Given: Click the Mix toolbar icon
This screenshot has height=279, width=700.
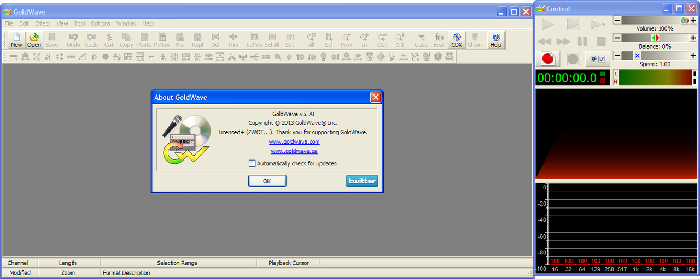Looking at the screenshot, I should tap(179, 40).
